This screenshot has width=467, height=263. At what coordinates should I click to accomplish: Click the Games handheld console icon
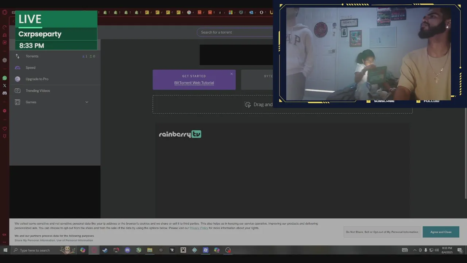18,102
